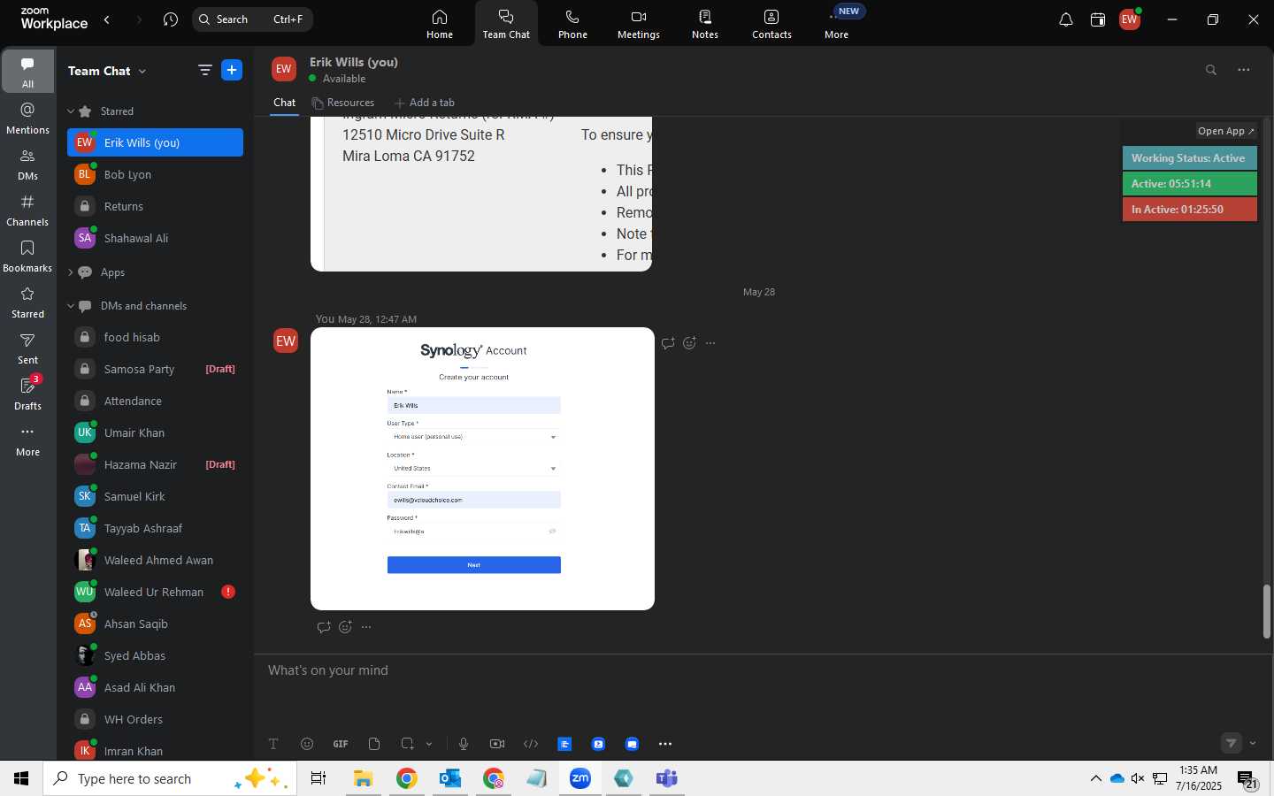The image size is (1274, 796).
Task: Click the red In Active timer
Action: pyautogui.click(x=1189, y=210)
